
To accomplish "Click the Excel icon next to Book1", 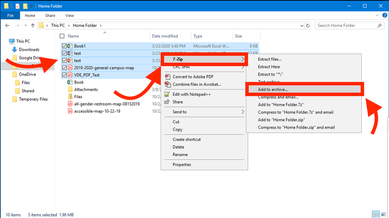I will pos(70,46).
